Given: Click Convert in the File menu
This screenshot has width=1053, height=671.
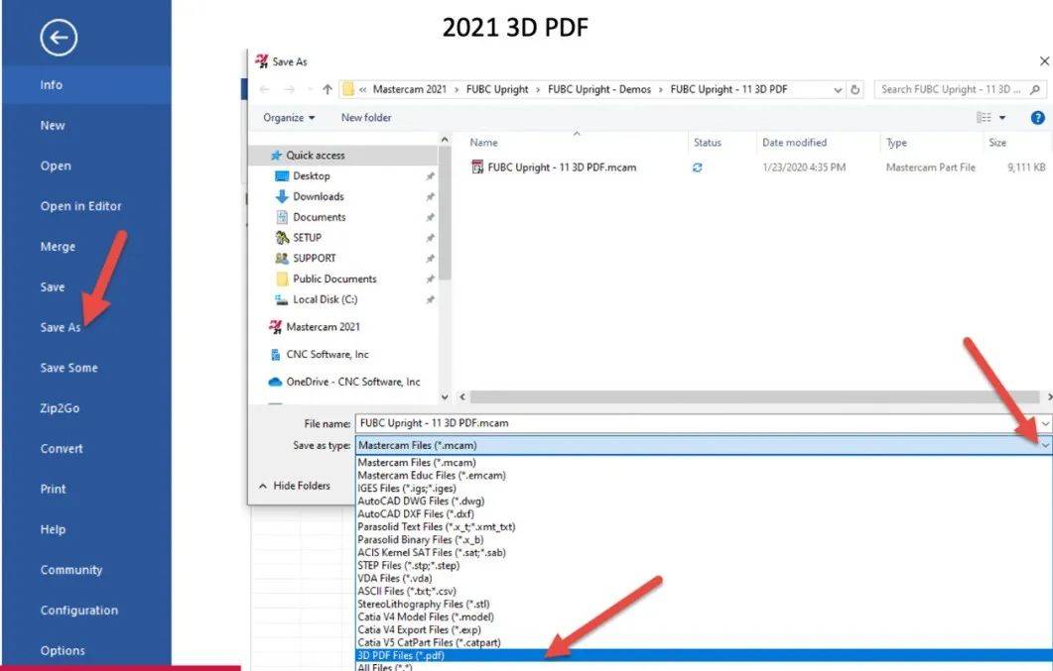Looking at the screenshot, I should (x=62, y=448).
